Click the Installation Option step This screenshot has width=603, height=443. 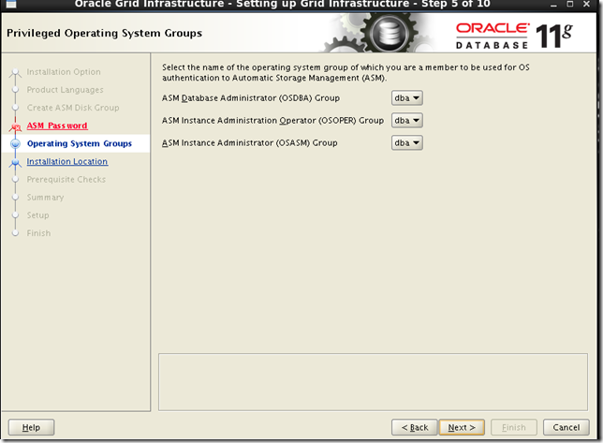point(64,72)
